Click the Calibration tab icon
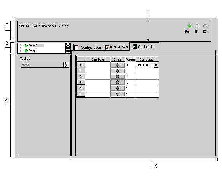This screenshot has width=222, height=178. click(x=135, y=46)
